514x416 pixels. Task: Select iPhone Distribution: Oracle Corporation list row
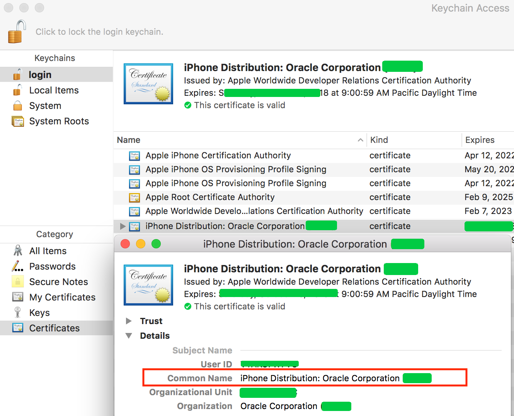point(314,226)
